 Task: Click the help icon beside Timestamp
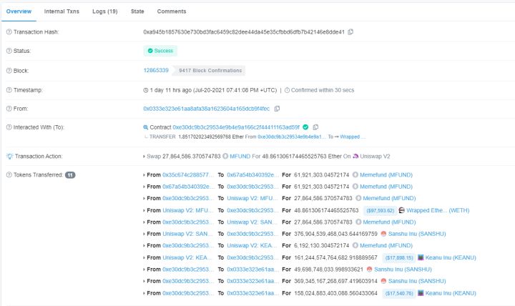click(x=9, y=90)
